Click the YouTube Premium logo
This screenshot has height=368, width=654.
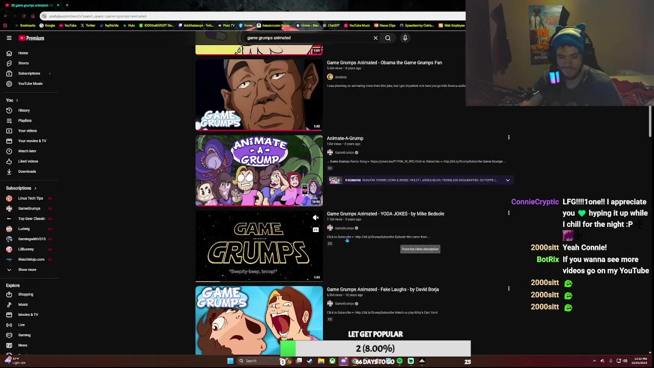(x=32, y=38)
